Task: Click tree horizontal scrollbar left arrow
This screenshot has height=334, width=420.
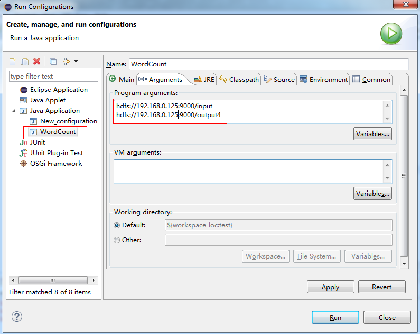Action: pos(13,281)
